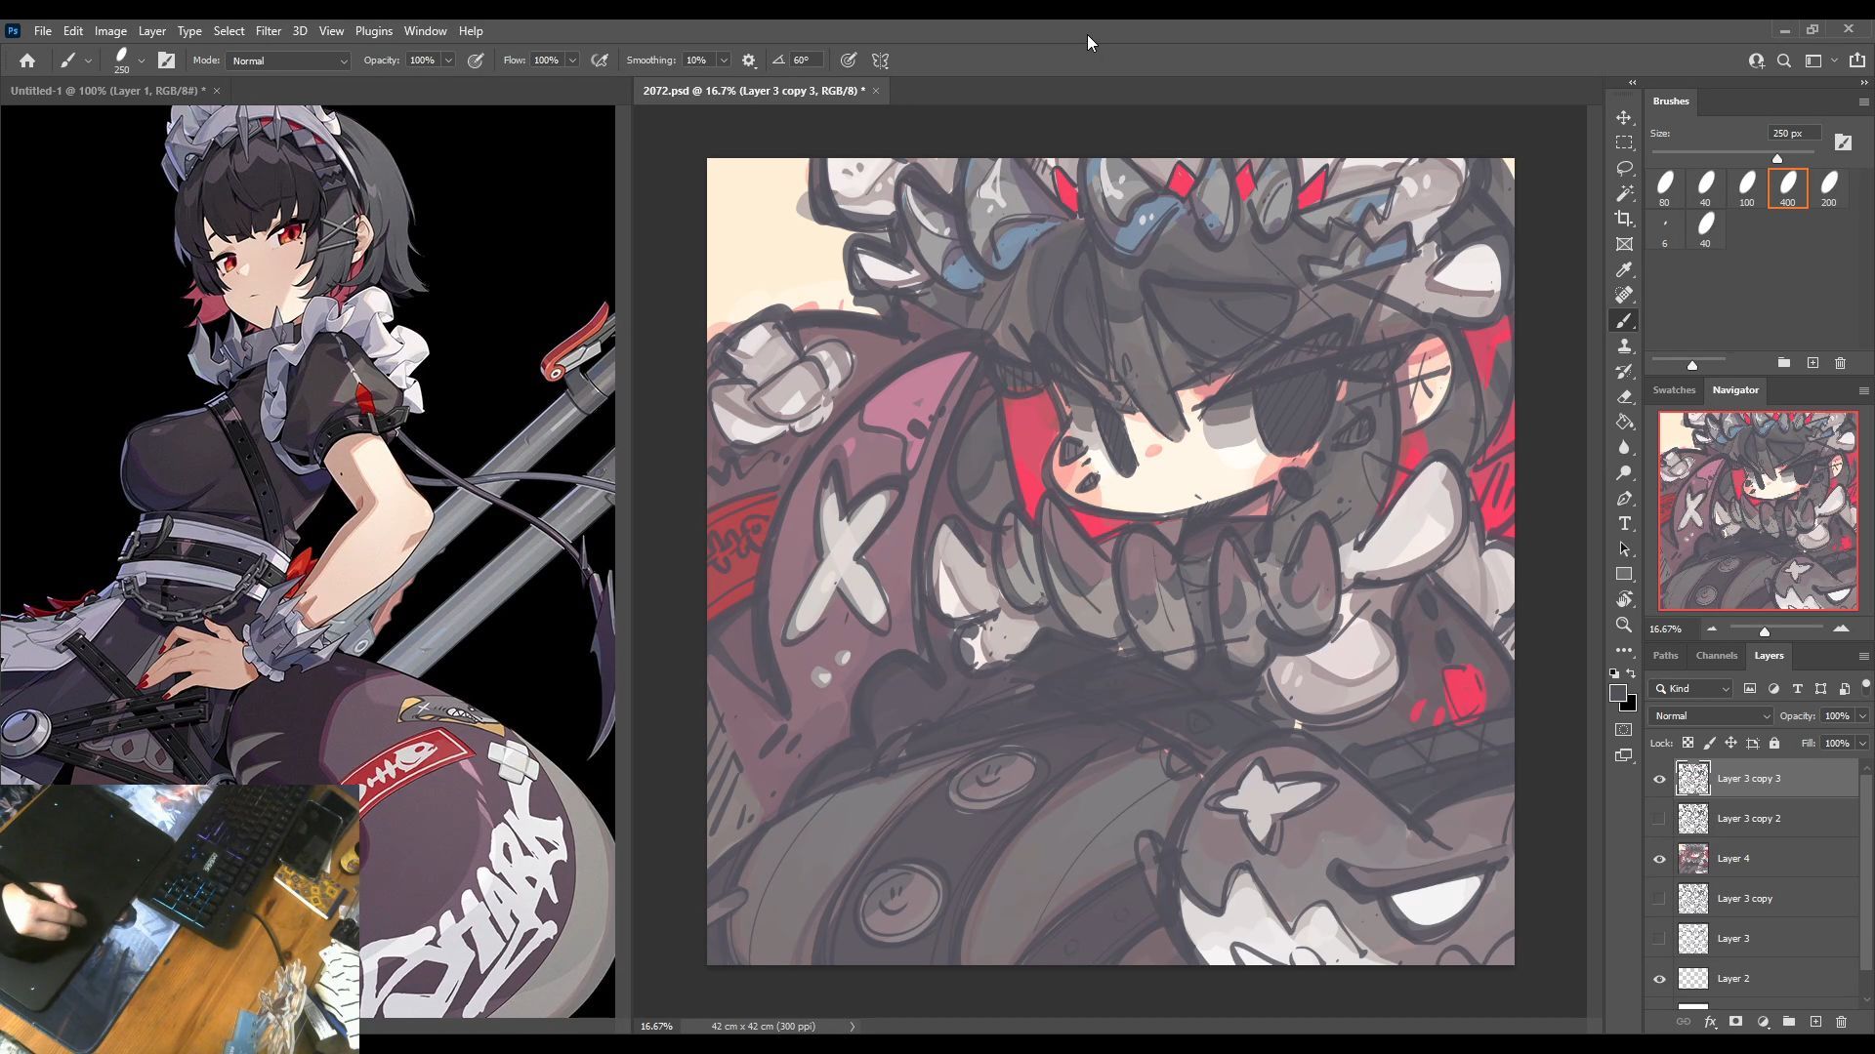Open brush Mode dropdown
The width and height of the screenshot is (1875, 1054).
pyautogui.click(x=288, y=61)
